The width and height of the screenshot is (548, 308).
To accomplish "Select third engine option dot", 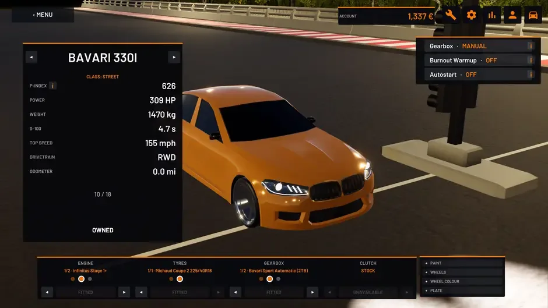I will point(90,279).
